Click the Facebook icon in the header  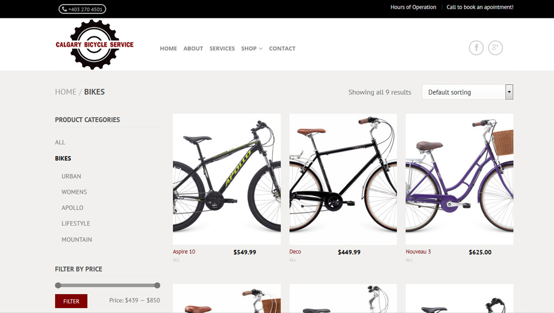[x=476, y=48]
